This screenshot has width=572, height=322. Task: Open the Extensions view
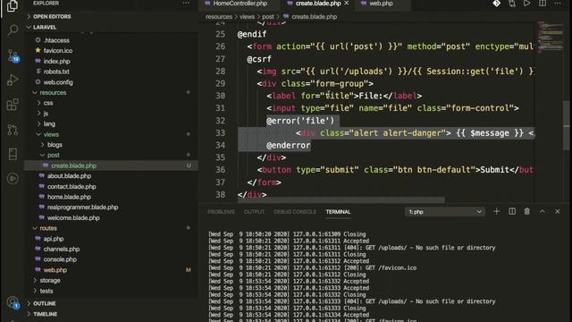(x=13, y=105)
